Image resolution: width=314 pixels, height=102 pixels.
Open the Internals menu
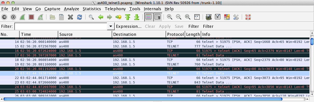click(152, 9)
